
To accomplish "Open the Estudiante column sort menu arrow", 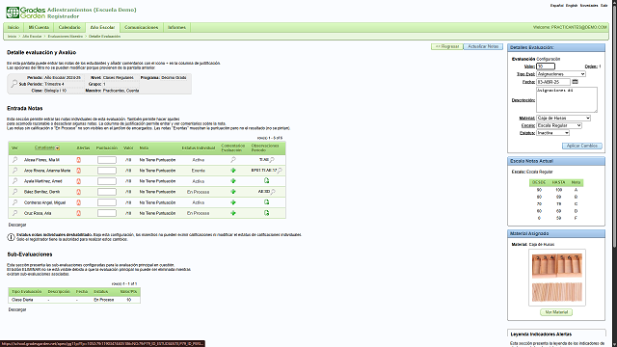I will [58, 147].
